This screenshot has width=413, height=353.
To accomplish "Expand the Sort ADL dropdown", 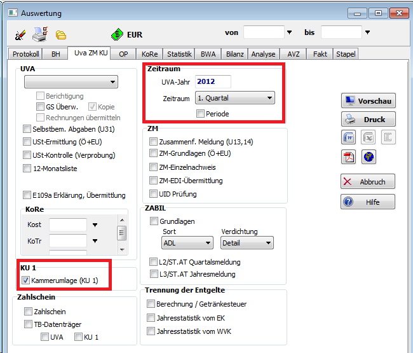I will click(187, 243).
